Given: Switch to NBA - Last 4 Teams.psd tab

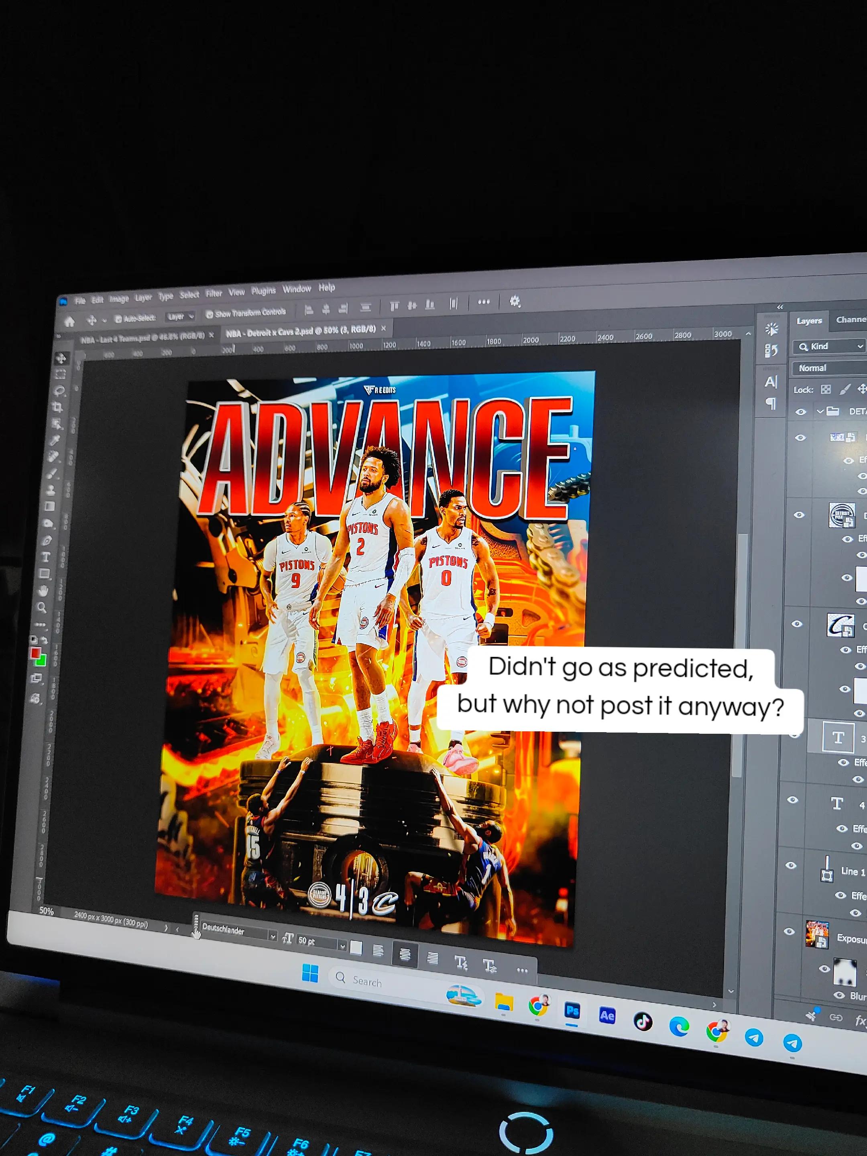Looking at the screenshot, I should click(x=142, y=338).
